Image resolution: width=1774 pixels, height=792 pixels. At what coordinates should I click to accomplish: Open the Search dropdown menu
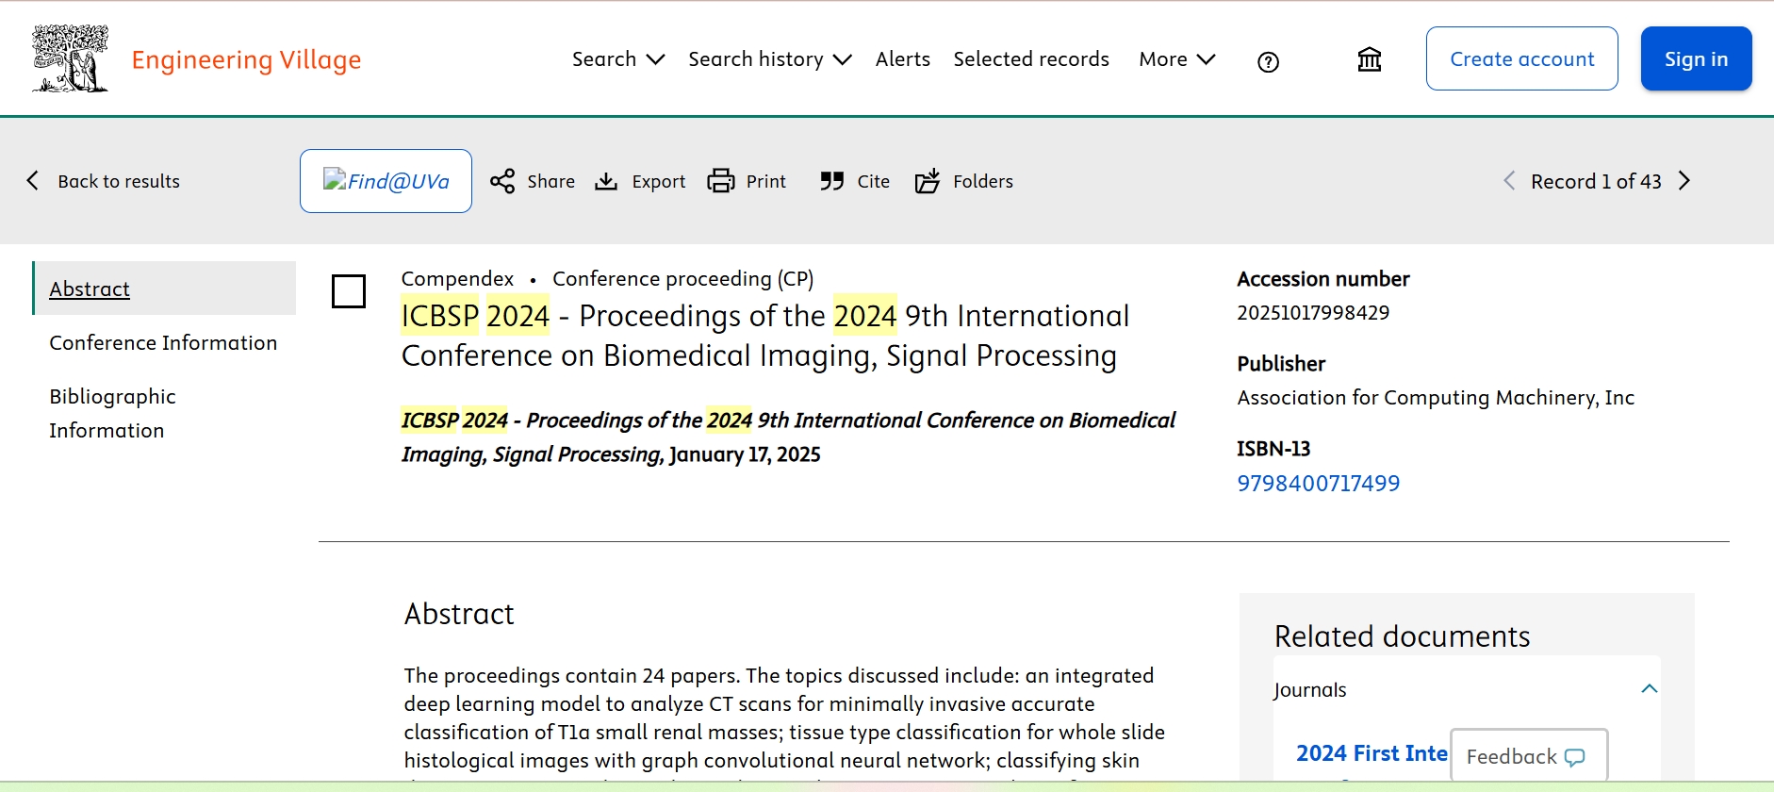click(x=618, y=59)
